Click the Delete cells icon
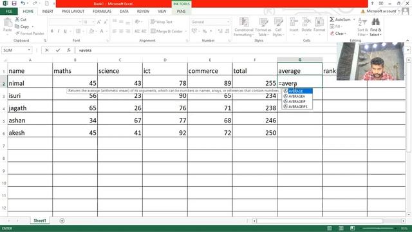The width and height of the screenshot is (412, 232). (306, 22)
